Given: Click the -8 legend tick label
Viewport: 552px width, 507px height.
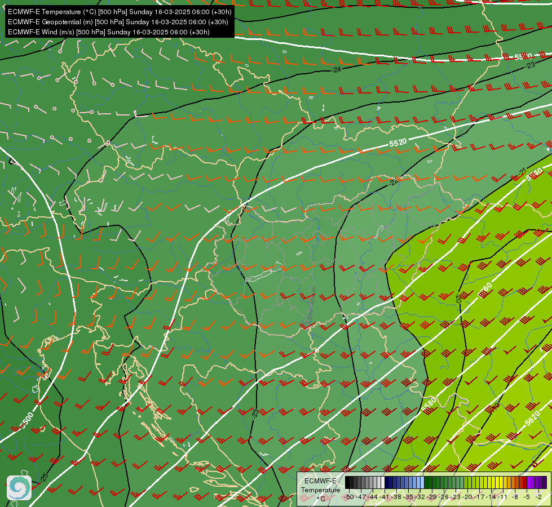Looking at the screenshot, I should (x=515, y=497).
